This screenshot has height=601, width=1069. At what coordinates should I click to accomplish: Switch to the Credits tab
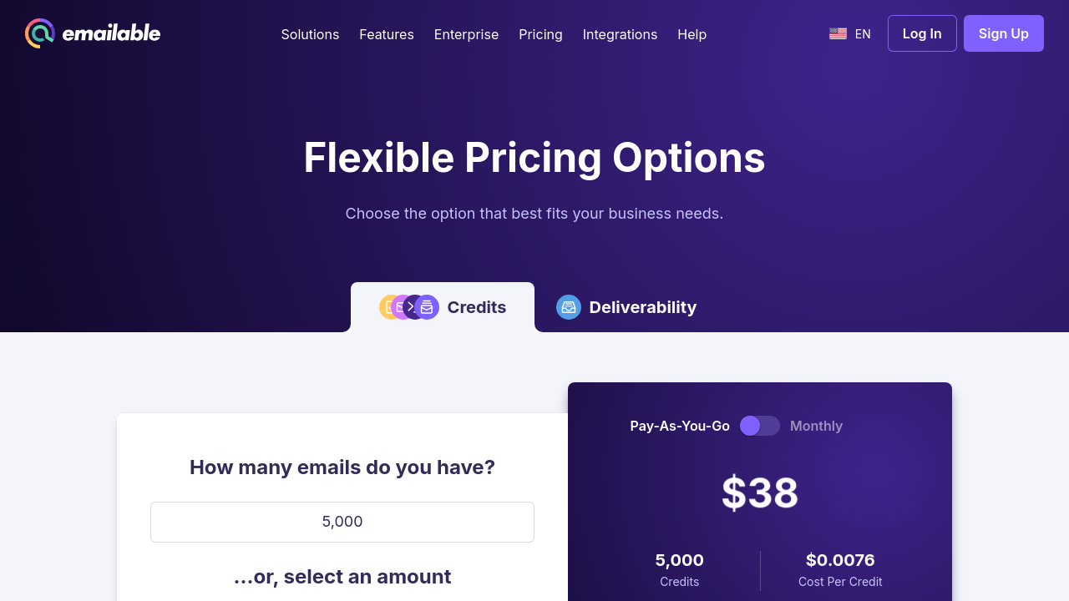tap(476, 307)
